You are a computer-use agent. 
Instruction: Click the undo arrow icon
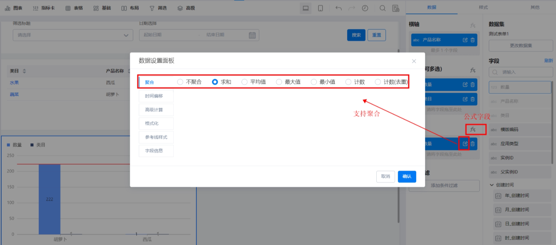tap(339, 8)
